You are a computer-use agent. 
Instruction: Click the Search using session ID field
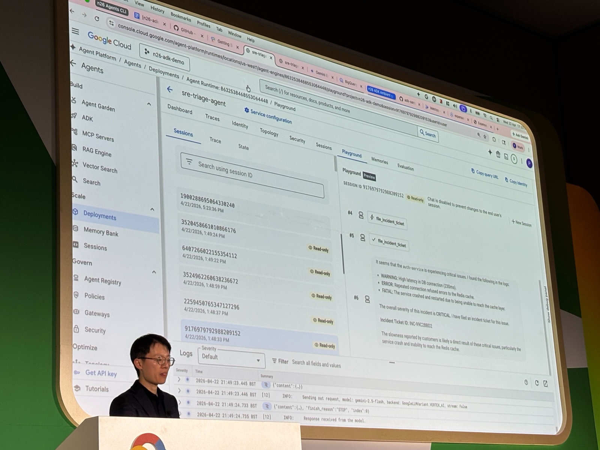click(x=252, y=175)
